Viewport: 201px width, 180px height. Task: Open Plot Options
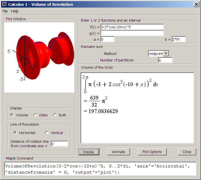pos(152,152)
